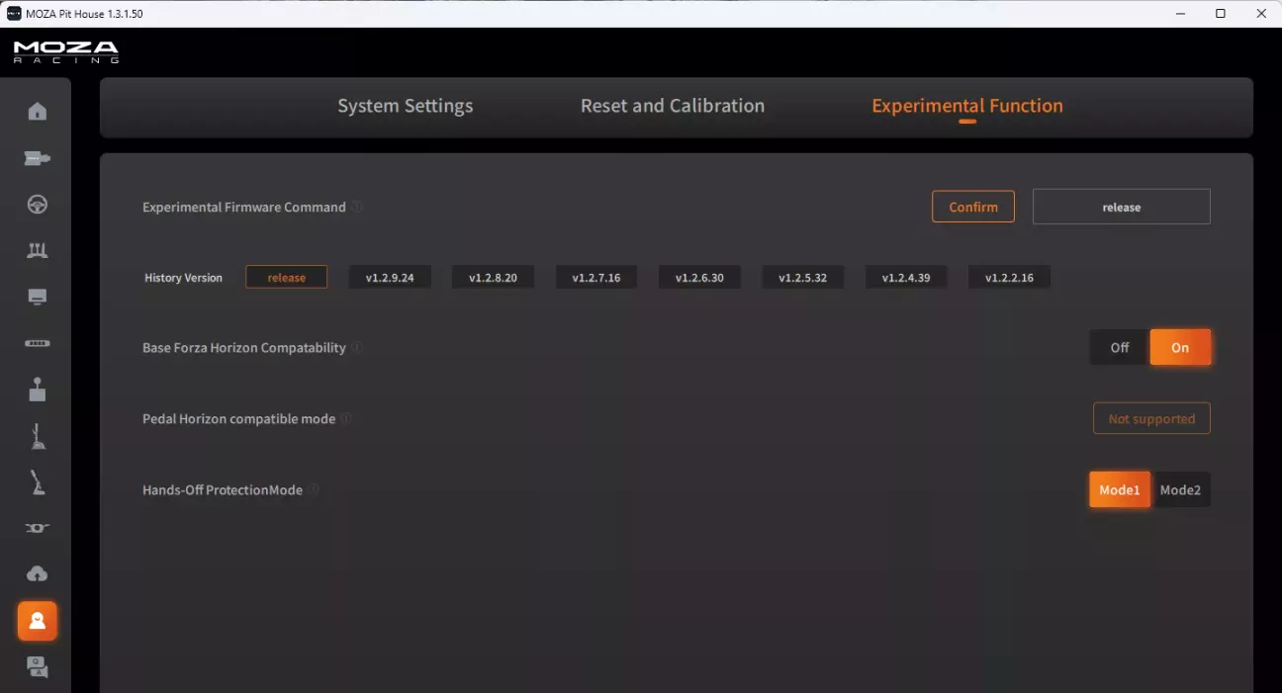Viewport: 1282px width, 693px height.
Task: Choose history version v1.2.2.16
Action: [1009, 278]
